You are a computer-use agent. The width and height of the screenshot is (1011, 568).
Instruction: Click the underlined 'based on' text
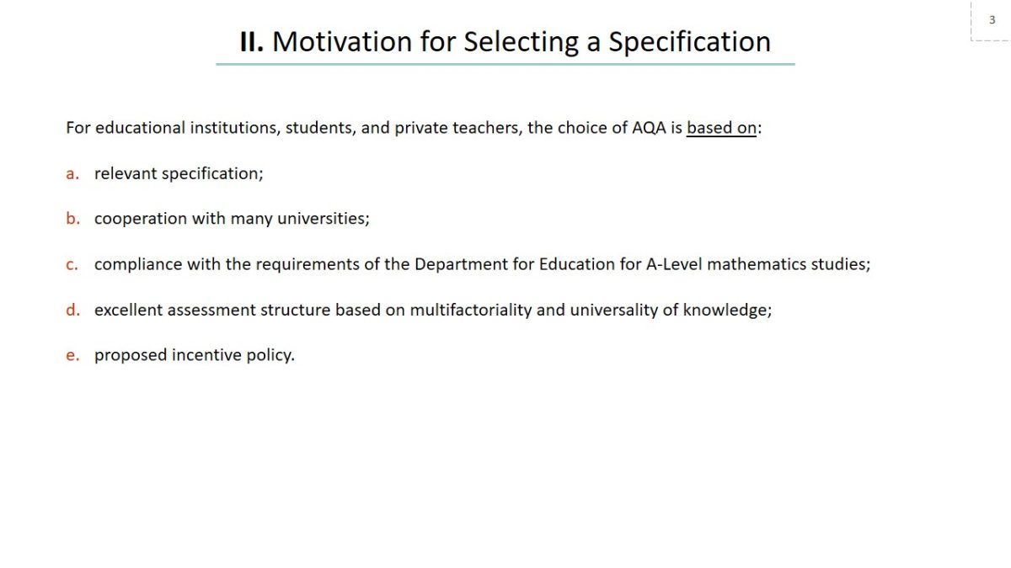[721, 129]
